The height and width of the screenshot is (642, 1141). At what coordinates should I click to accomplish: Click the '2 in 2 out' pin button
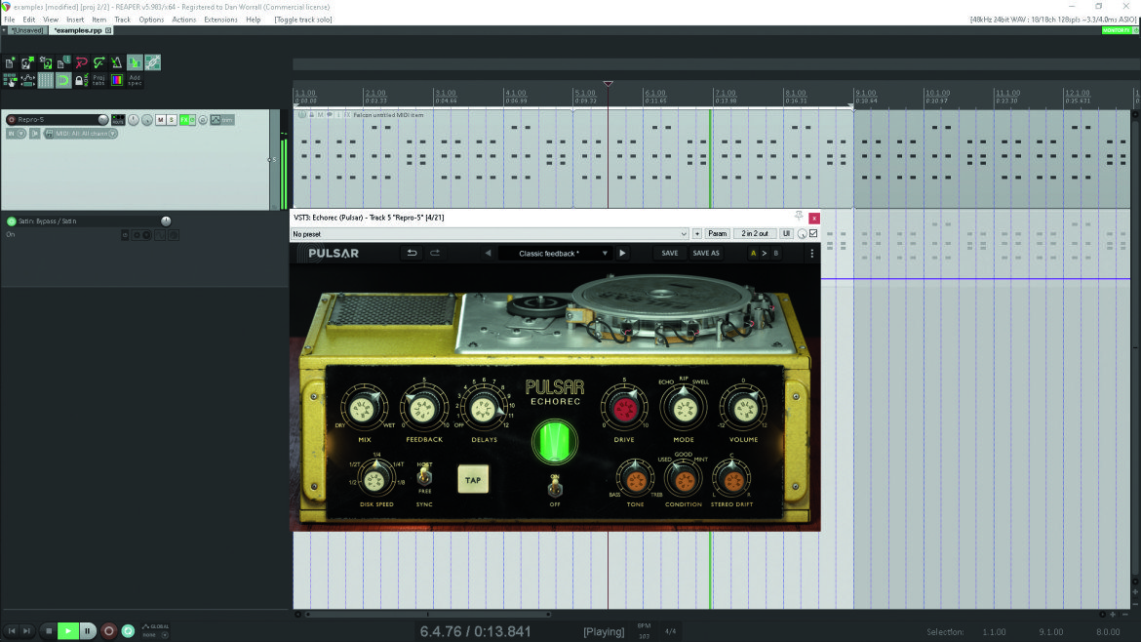tap(755, 233)
